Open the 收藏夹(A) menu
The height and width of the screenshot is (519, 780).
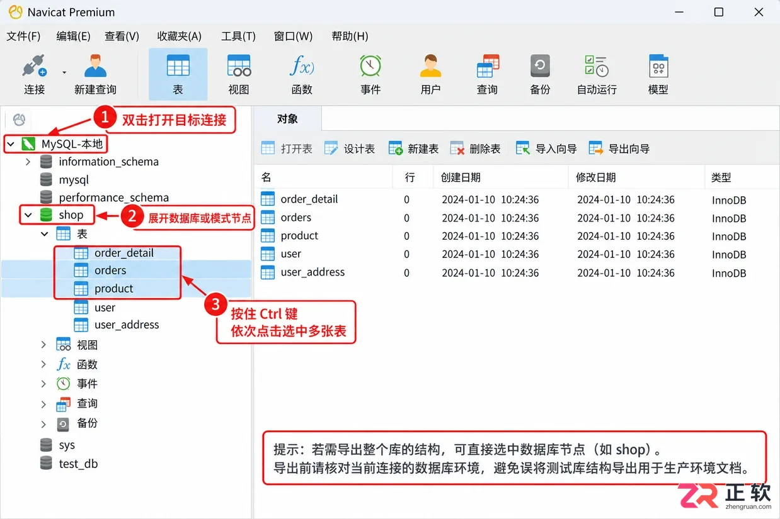tap(180, 36)
